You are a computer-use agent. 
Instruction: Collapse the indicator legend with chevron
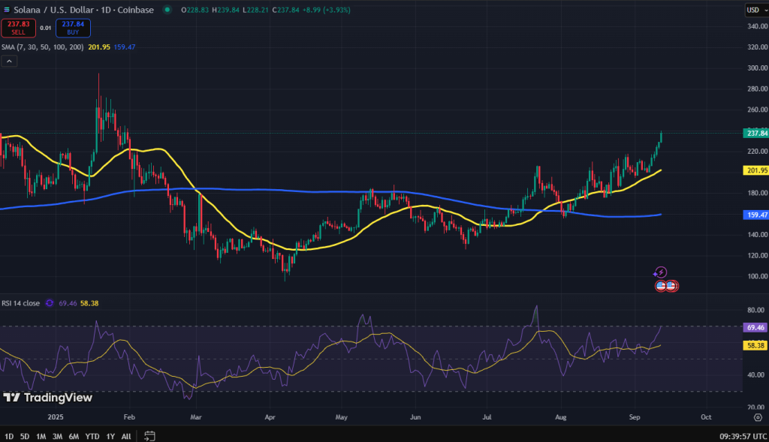coord(8,62)
